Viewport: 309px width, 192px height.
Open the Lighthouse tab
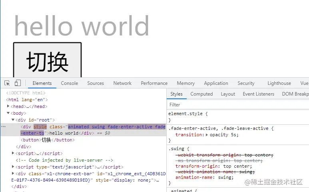tap(279, 83)
